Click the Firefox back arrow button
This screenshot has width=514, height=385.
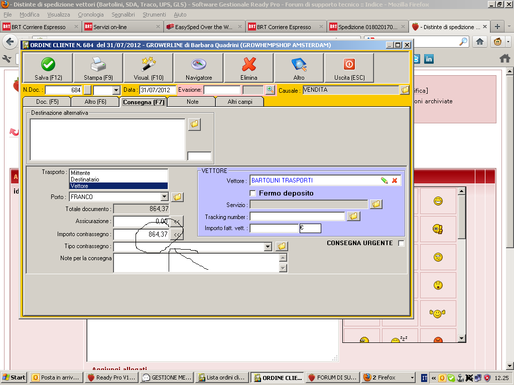tap(10, 42)
